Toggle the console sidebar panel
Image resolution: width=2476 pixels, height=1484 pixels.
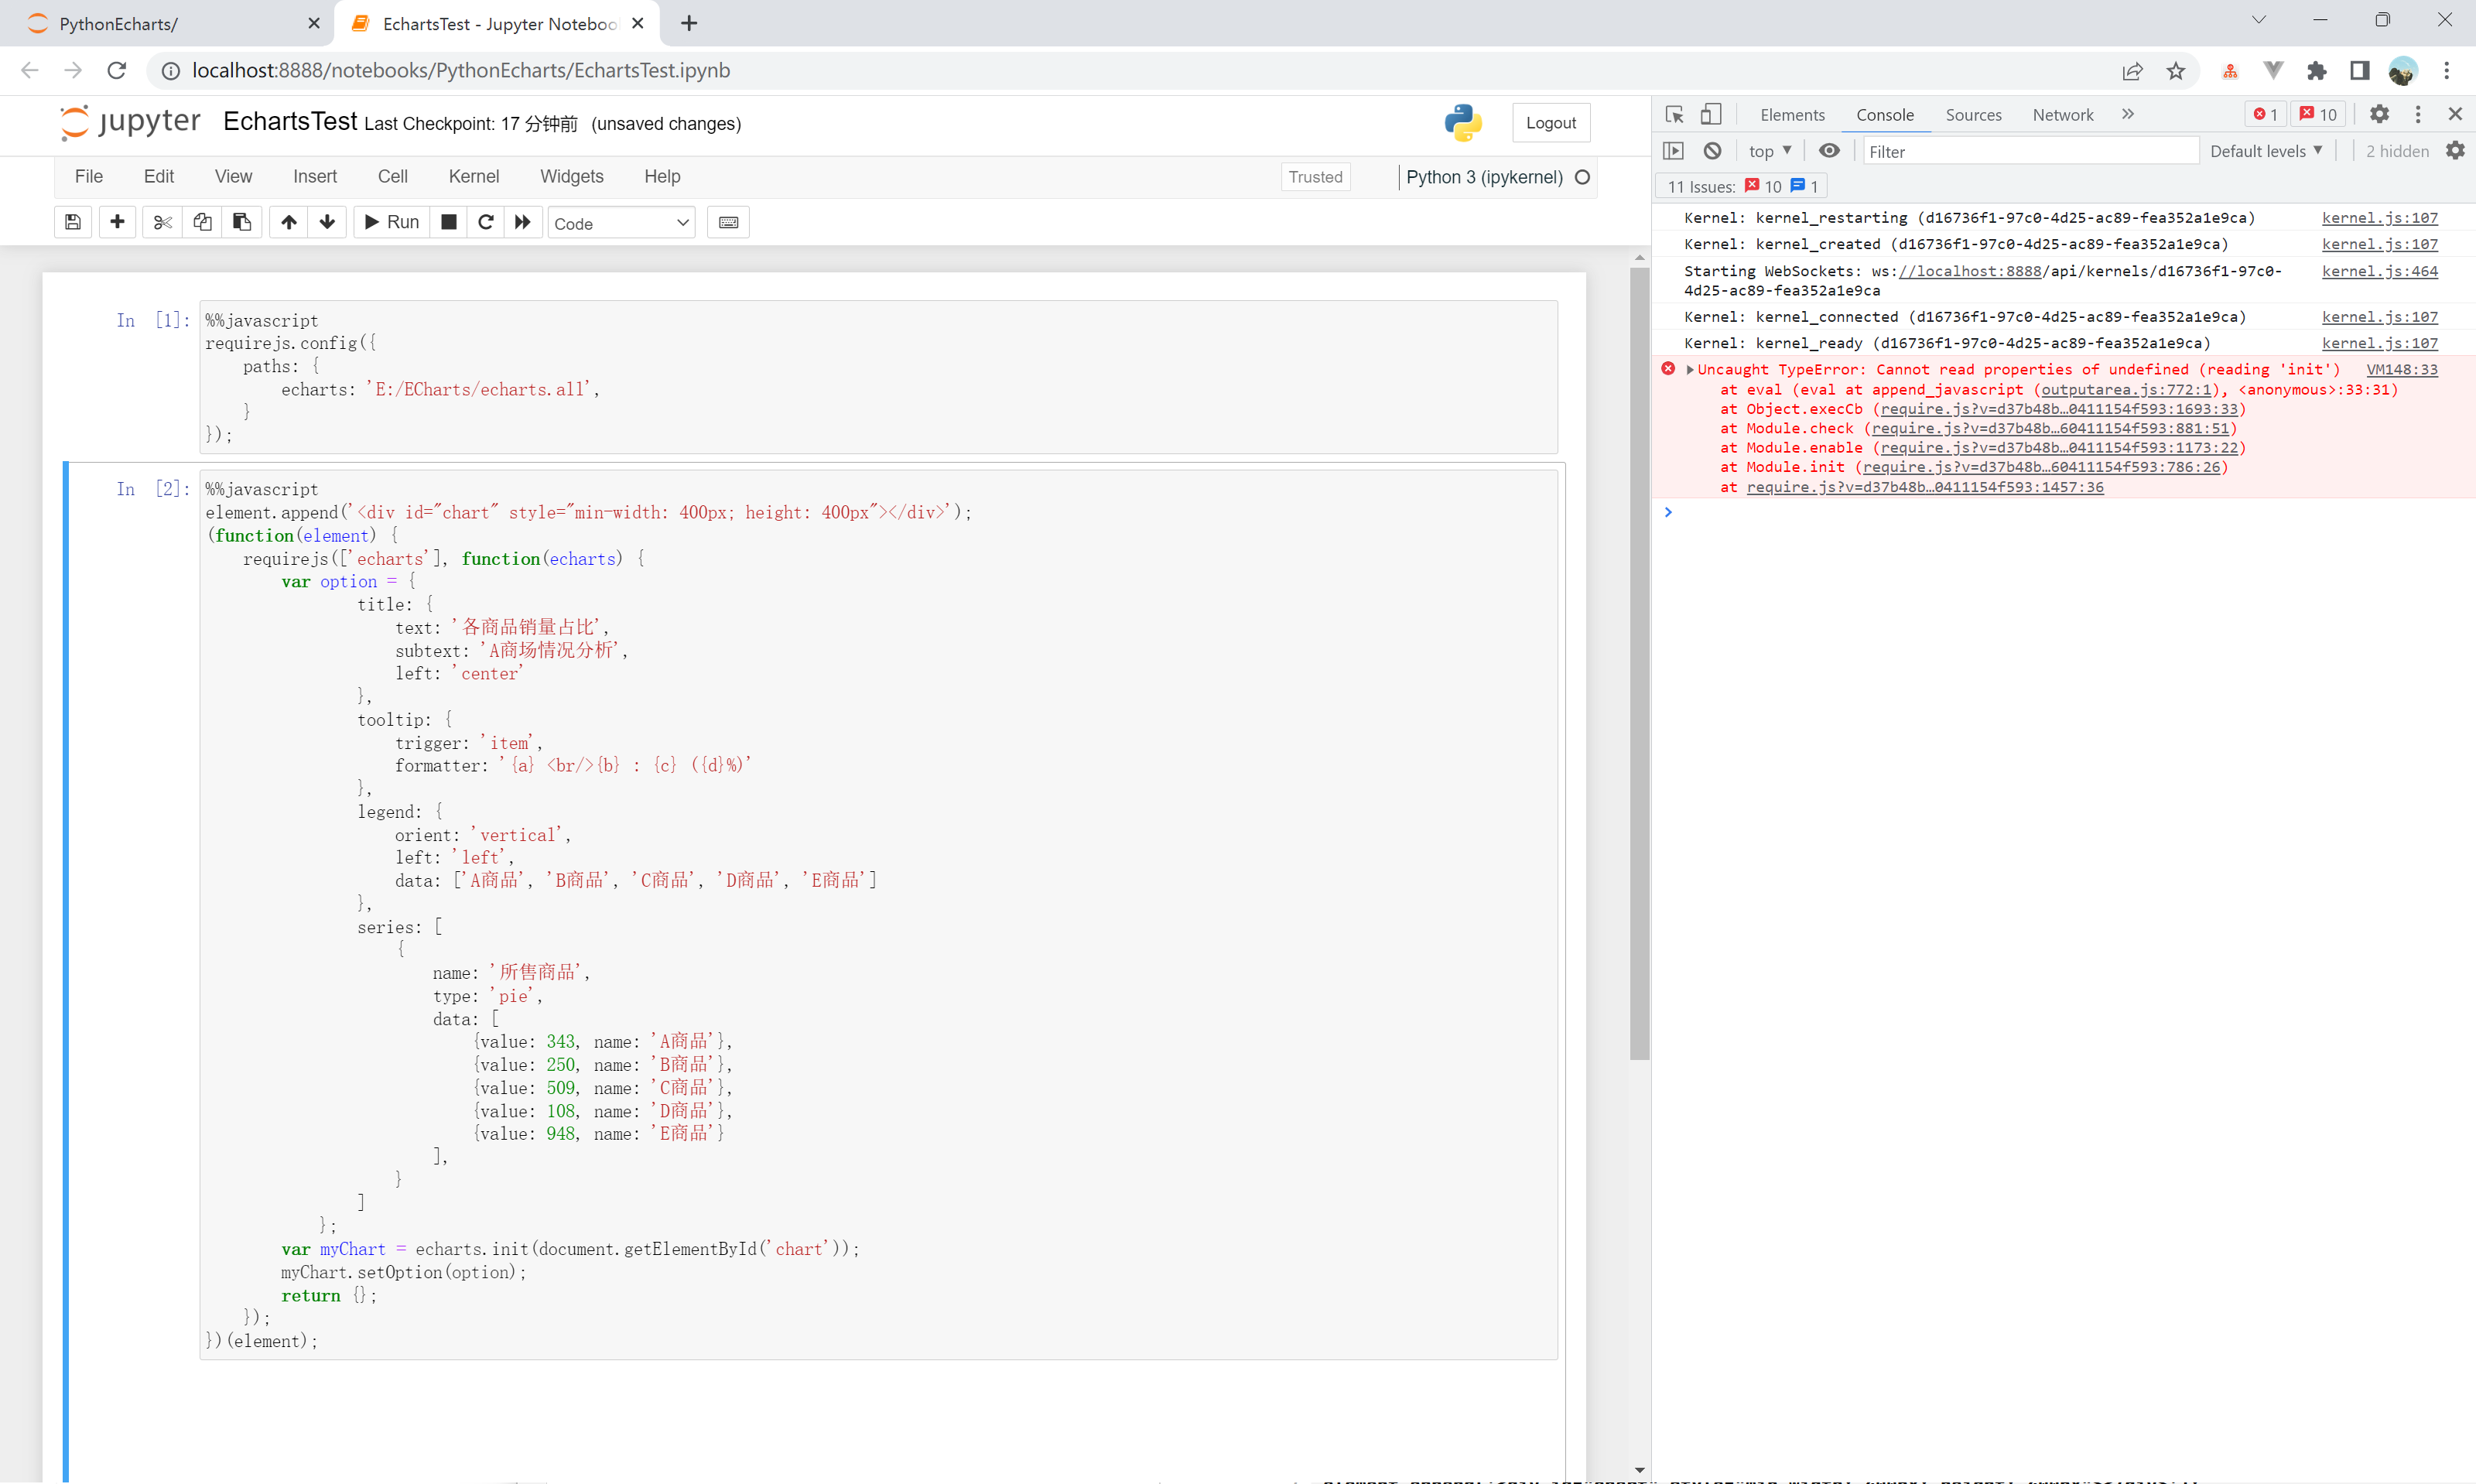(x=1673, y=151)
